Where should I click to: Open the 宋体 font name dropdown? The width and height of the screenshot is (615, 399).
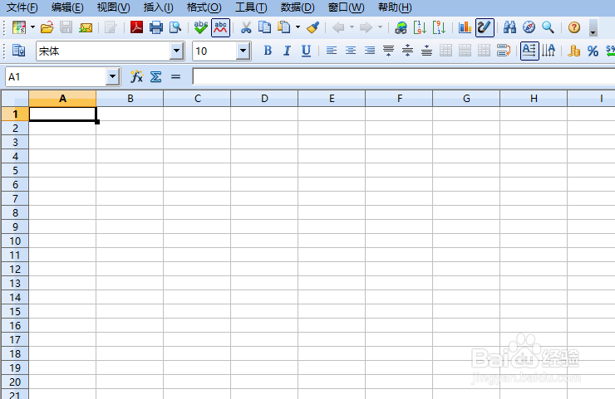(176, 51)
